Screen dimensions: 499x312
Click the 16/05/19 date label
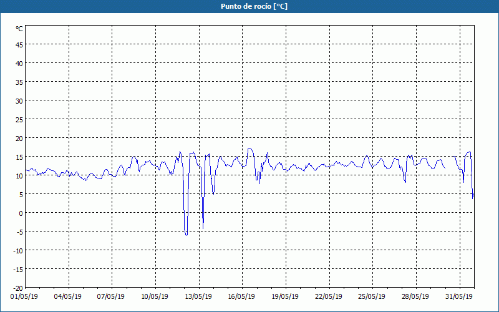[241, 296]
